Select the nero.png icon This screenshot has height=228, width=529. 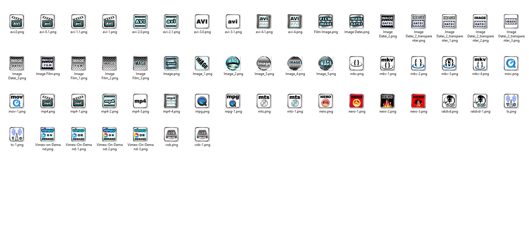326,101
